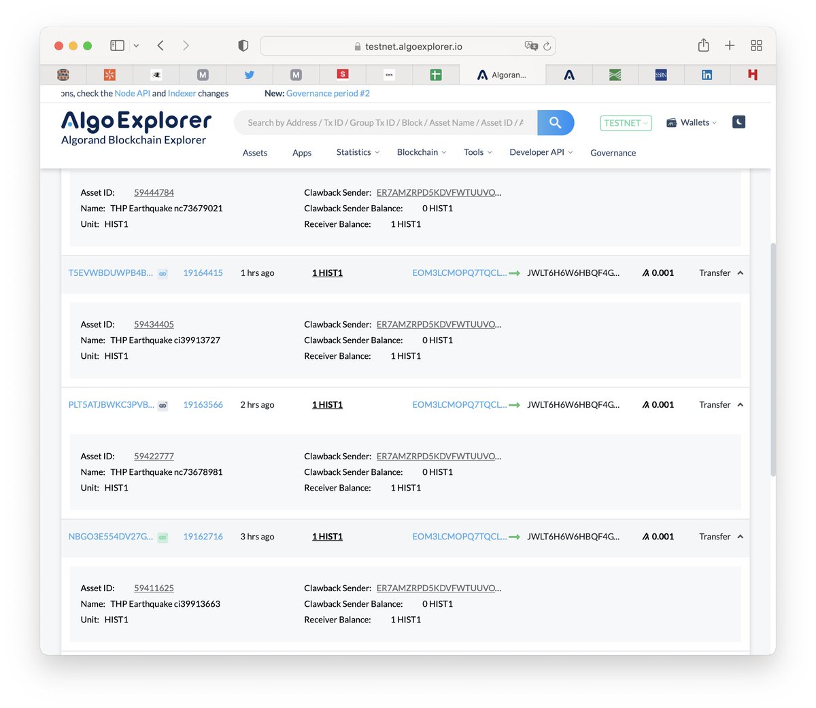This screenshot has height=708, width=816.
Task: Open the Node API link
Action: click(133, 93)
